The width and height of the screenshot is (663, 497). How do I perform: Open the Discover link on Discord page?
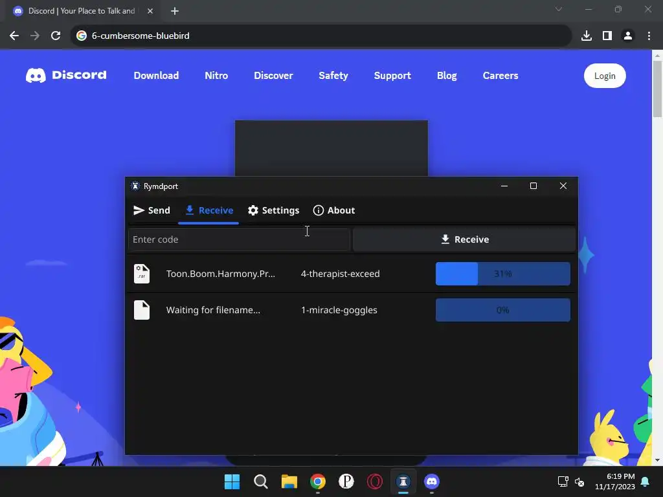click(274, 76)
